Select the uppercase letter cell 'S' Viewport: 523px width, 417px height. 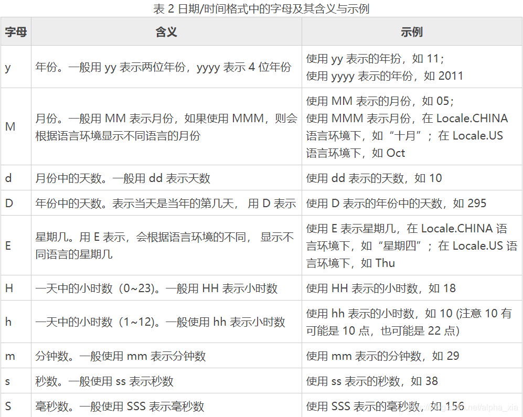pos(16,405)
